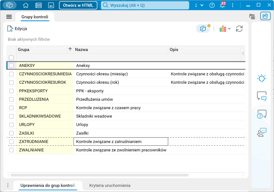Open the lightbulb hints icon
Viewport: 274px width, 192px height.
pyautogui.click(x=262, y=78)
